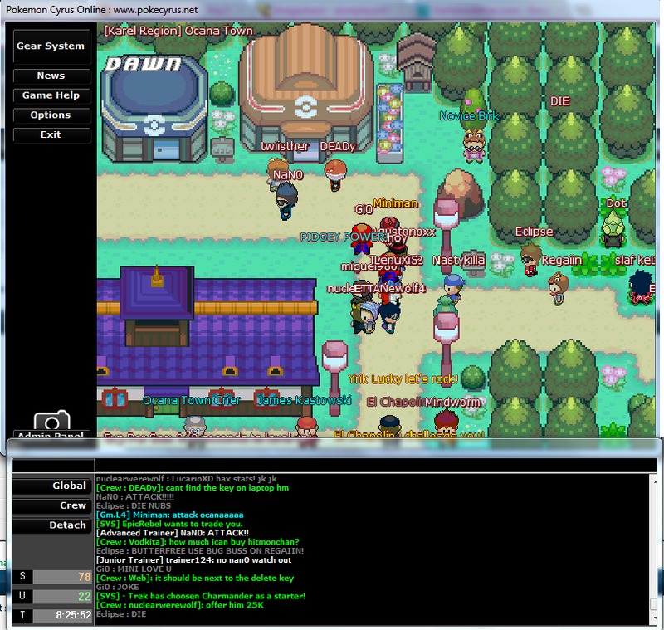Open the Gear System menu
Viewport: 664px width, 630px height.
[51, 46]
